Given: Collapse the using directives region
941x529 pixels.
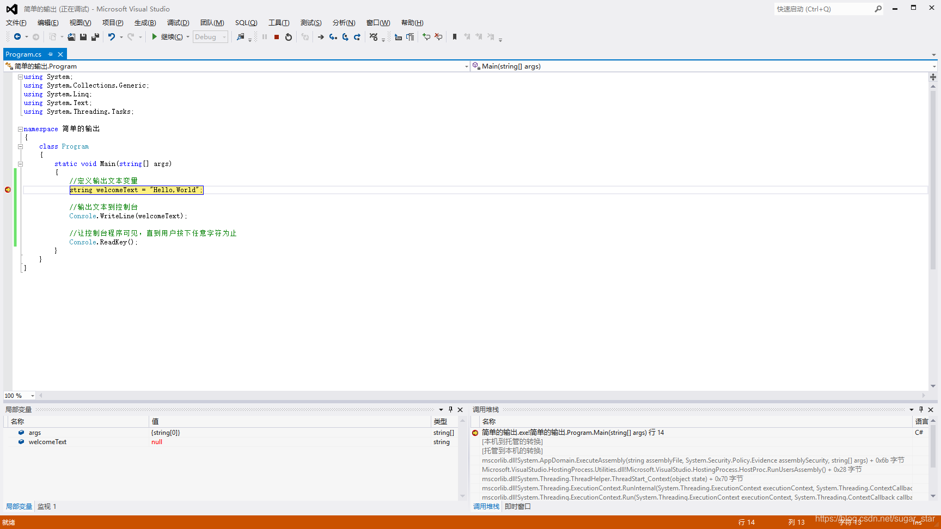Looking at the screenshot, I should [x=20, y=77].
